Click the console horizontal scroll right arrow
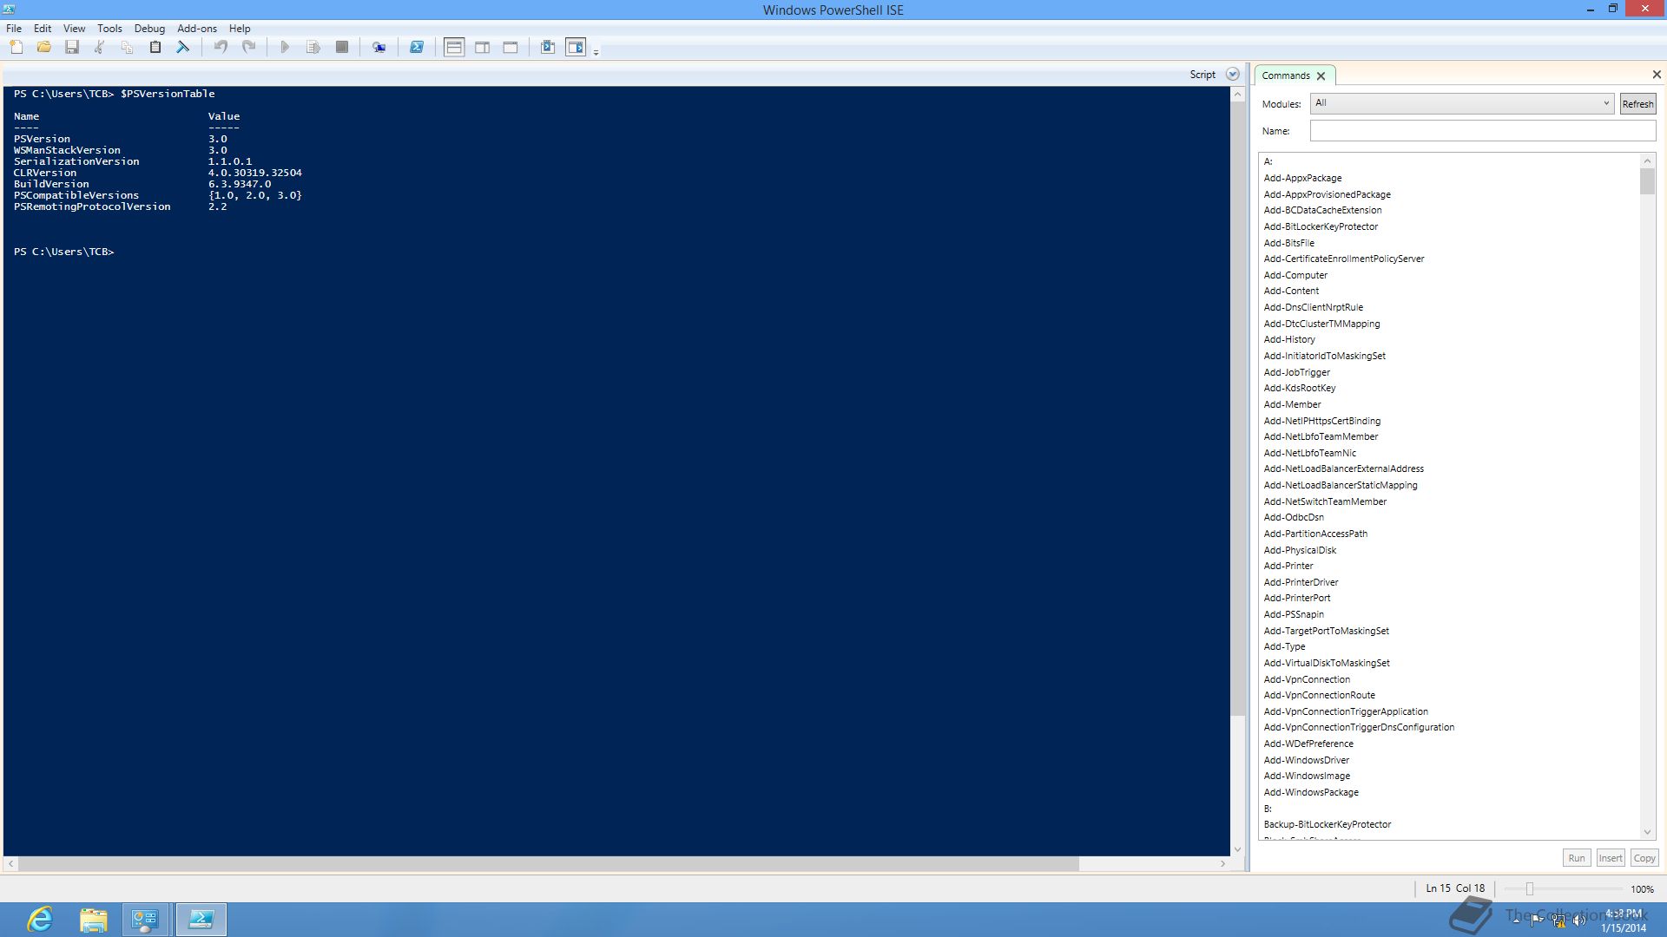Screen dimensions: 1667x937 tap(1223, 864)
